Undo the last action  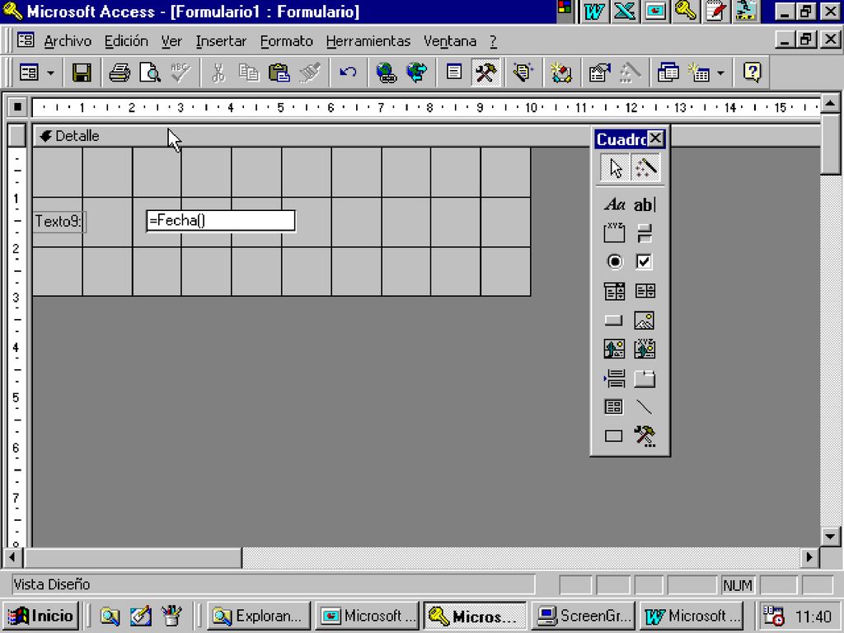[348, 73]
